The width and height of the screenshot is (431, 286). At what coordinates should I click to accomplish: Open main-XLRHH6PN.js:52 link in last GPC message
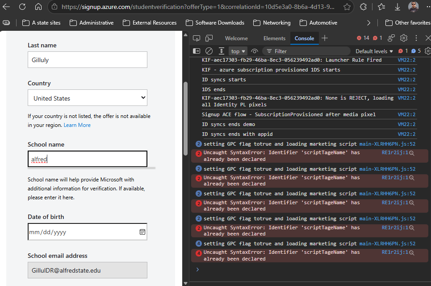point(387,244)
